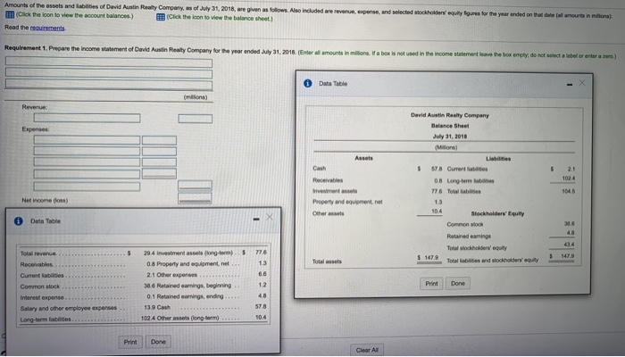Close the account balances Data Table dialog
The width and height of the screenshot is (625, 357).
[x=270, y=217]
